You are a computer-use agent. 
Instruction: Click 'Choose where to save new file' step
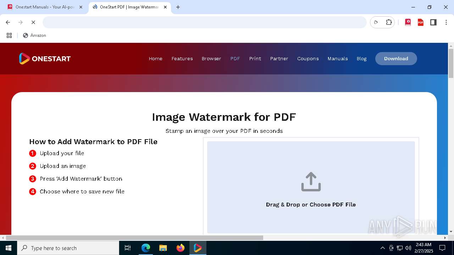click(82, 192)
